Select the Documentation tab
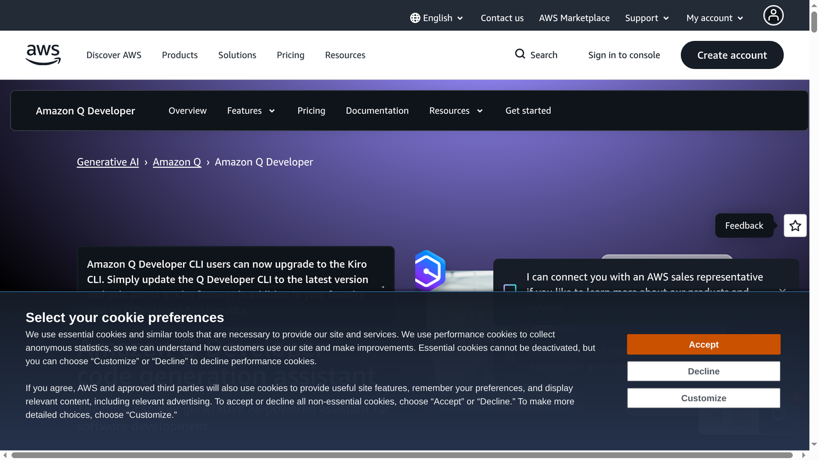Viewport: 819px width, 460px height. [x=377, y=111]
